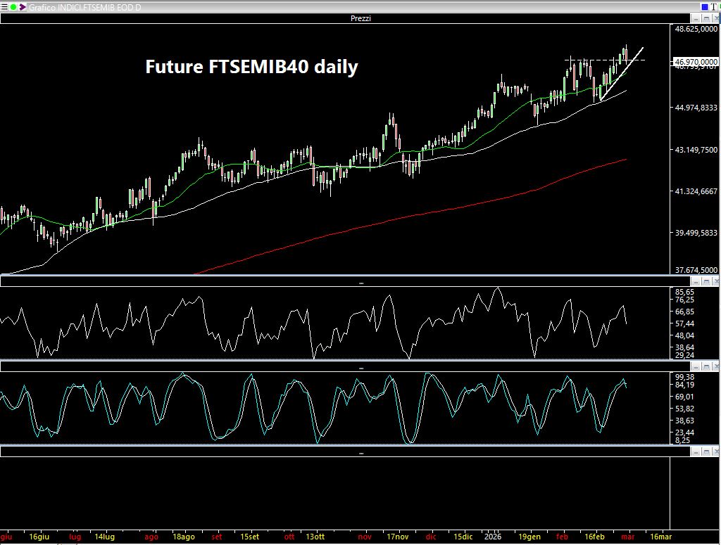Image resolution: width=721 pixels, height=545 pixels.
Task: Click the 99,38 stochastic scale value
Action: tap(684, 377)
